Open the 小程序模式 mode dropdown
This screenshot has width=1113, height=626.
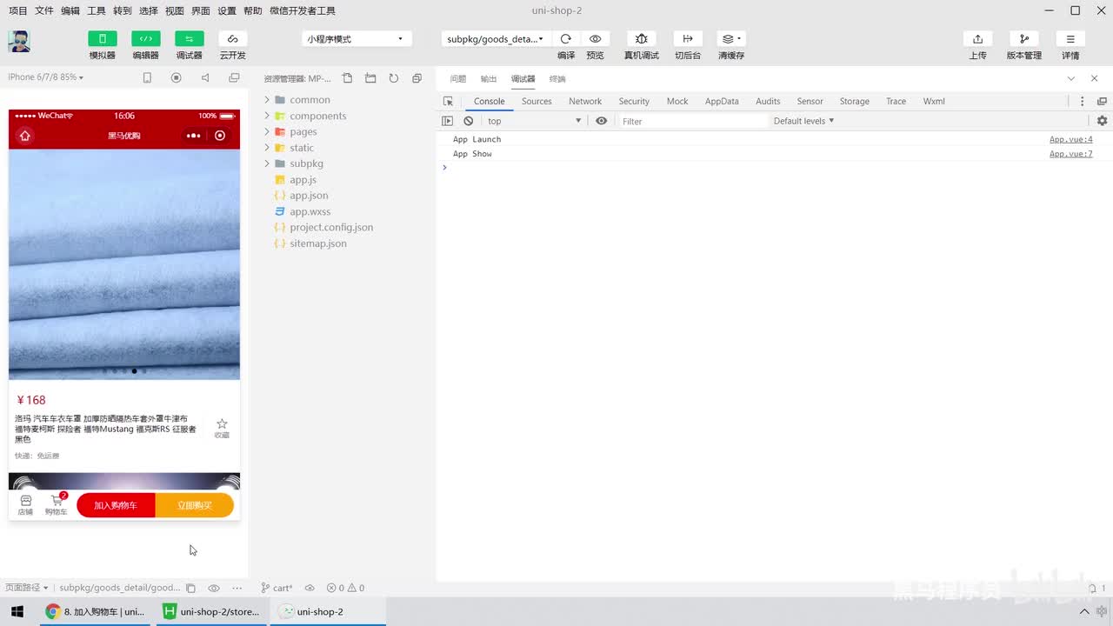[x=356, y=39]
